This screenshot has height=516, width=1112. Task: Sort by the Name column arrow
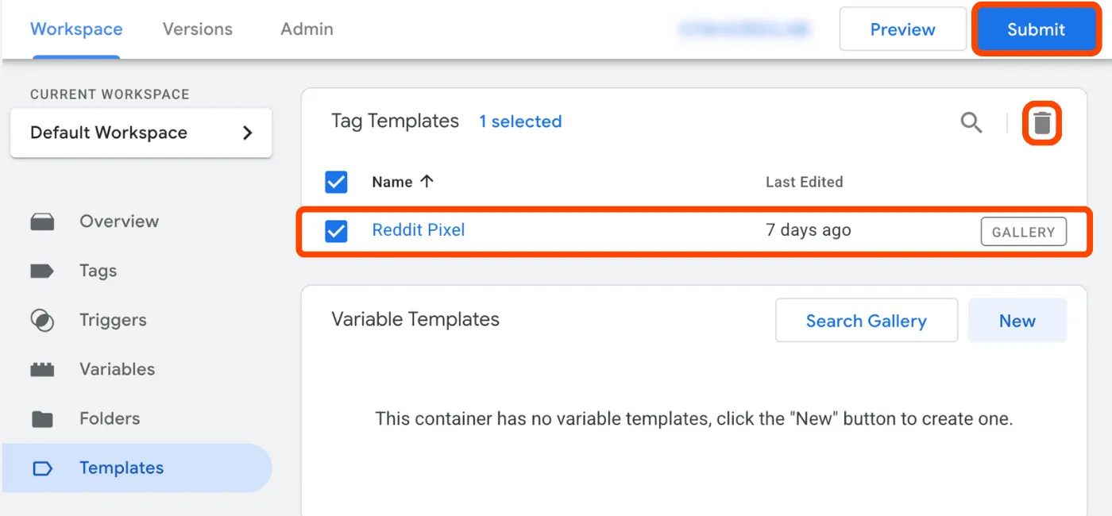[x=427, y=181]
